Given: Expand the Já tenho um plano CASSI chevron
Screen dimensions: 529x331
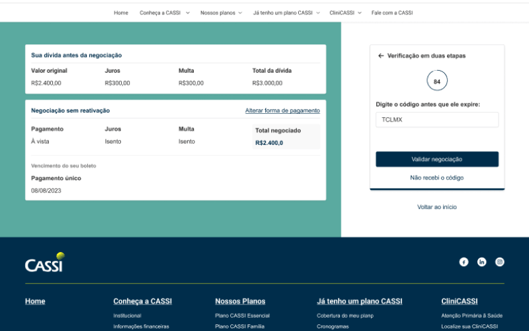Looking at the screenshot, I should click(318, 13).
